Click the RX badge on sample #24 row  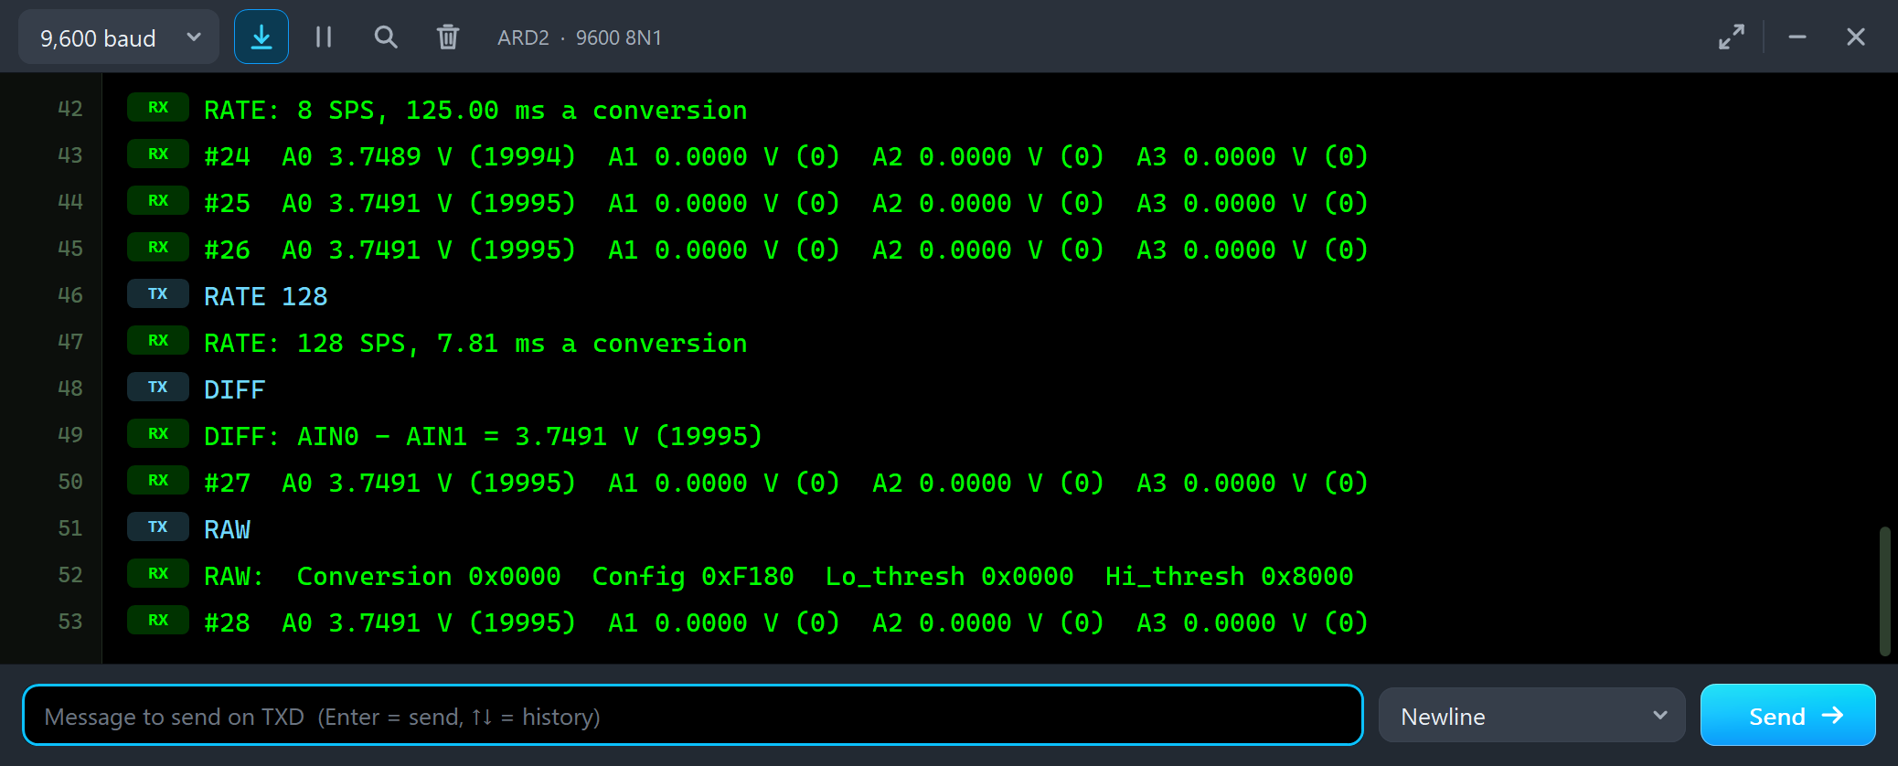(x=158, y=154)
